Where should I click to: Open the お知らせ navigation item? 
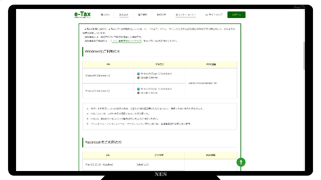pyautogui.click(x=162, y=14)
